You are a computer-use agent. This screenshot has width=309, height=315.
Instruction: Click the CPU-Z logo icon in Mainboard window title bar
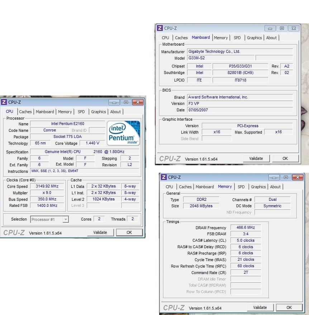coord(160,28)
